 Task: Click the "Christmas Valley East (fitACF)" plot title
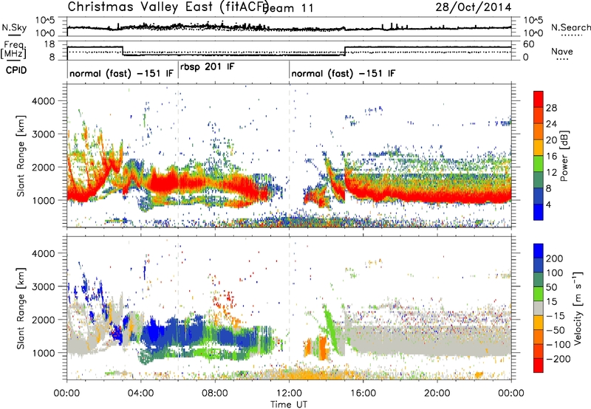pos(168,7)
